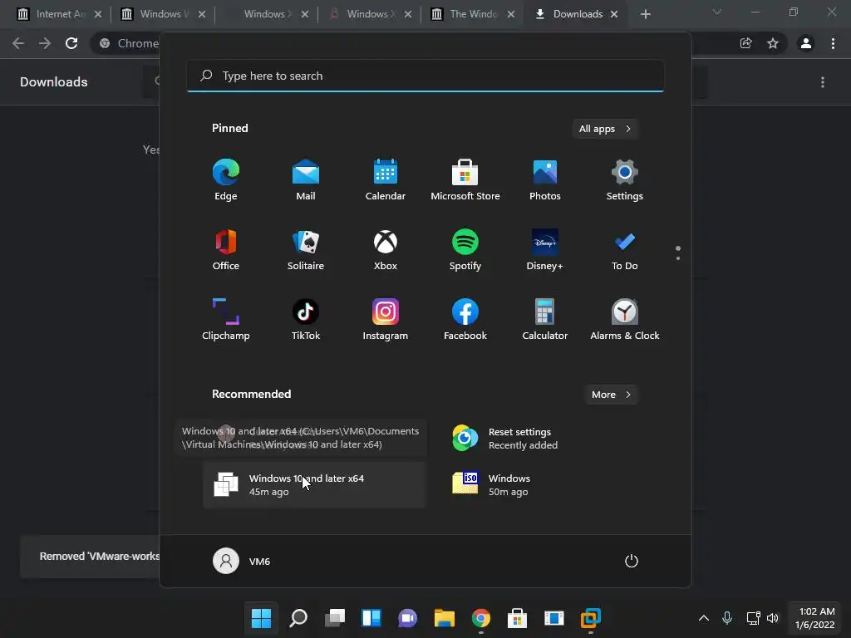This screenshot has height=638, width=851.
Task: Open Edge from pinned apps
Action: pos(226,180)
